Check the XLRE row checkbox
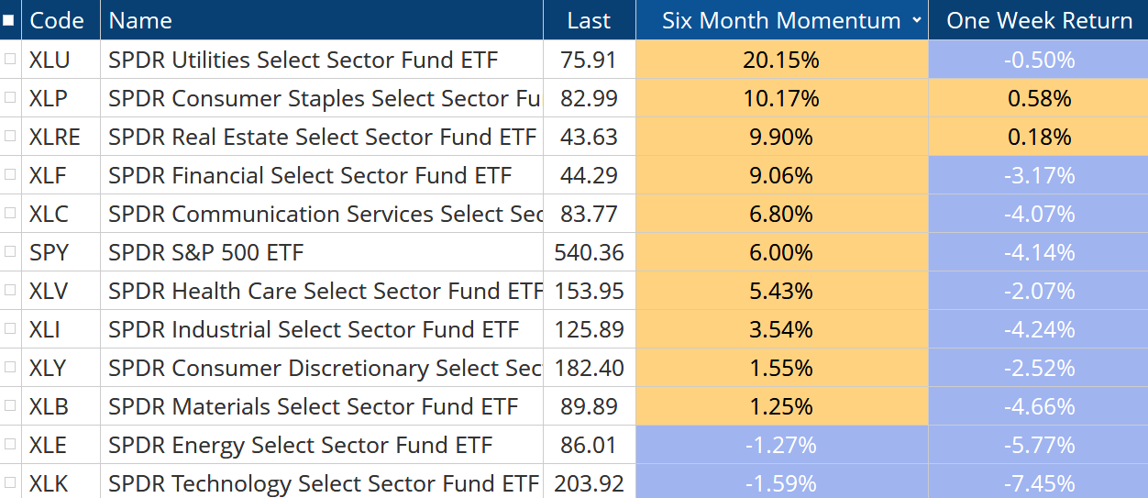This screenshot has width=1148, height=498. [x=10, y=137]
